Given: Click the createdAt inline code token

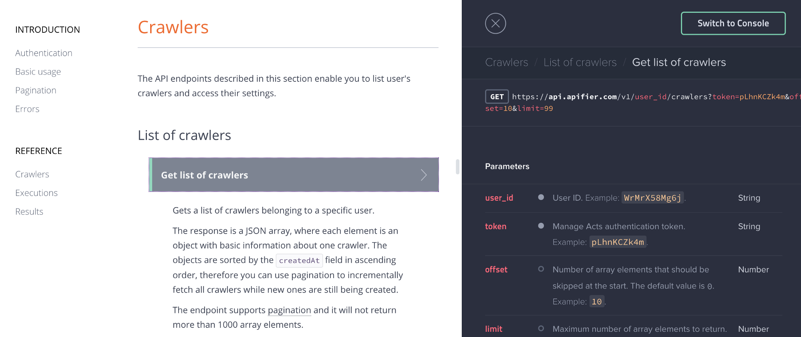Looking at the screenshot, I should pyautogui.click(x=299, y=260).
